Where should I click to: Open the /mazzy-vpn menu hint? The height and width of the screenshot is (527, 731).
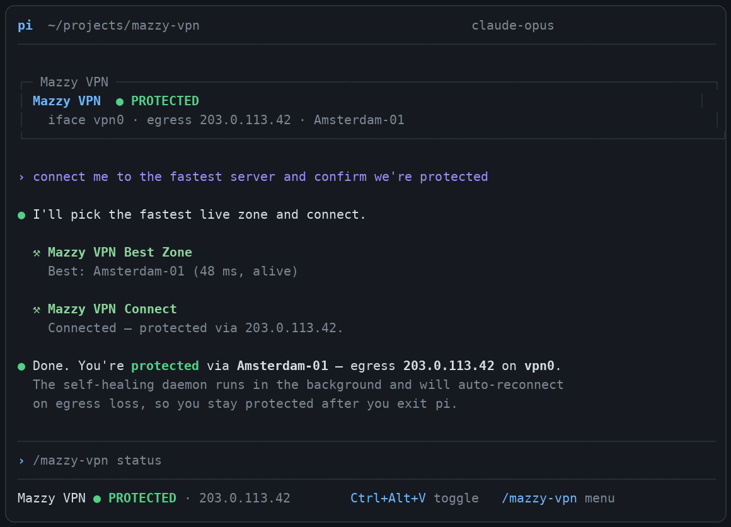(558, 498)
